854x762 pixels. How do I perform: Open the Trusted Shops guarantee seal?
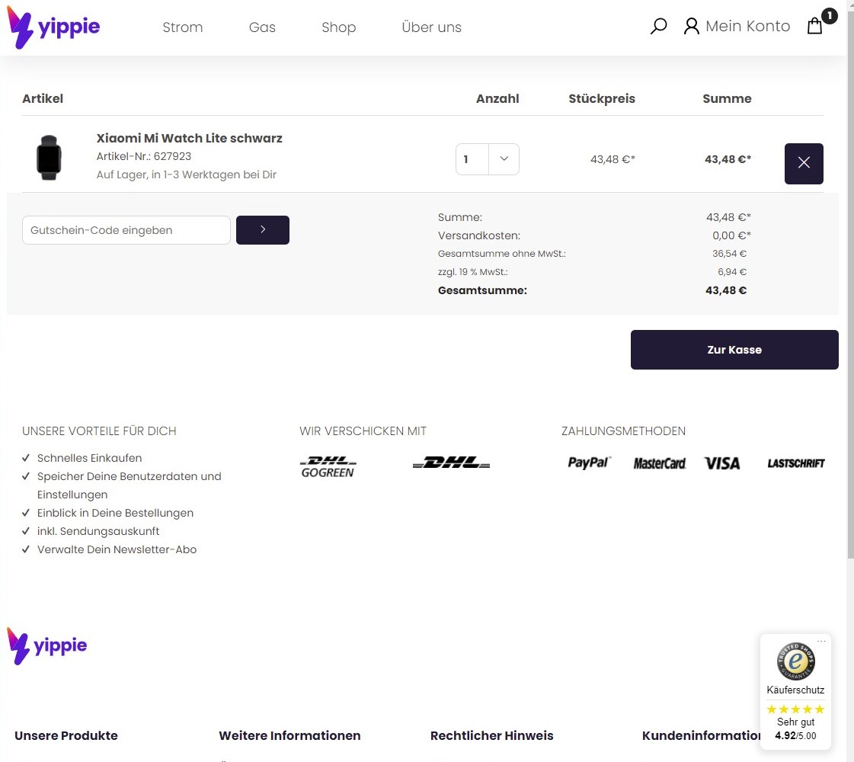click(795, 661)
